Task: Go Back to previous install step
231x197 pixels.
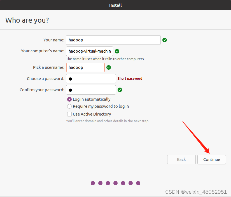Action: click(x=181, y=160)
